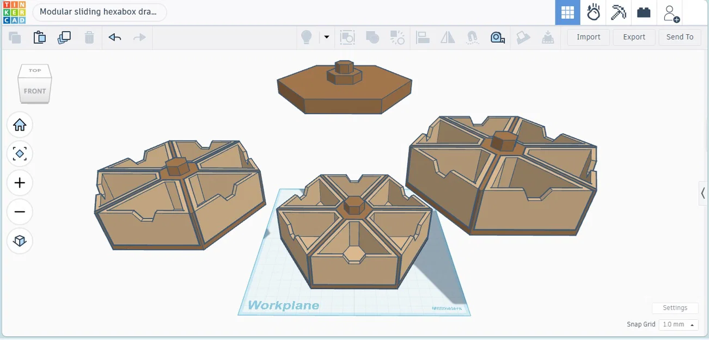Open the Tinkercad logo home link
The width and height of the screenshot is (709, 340).
14,13
